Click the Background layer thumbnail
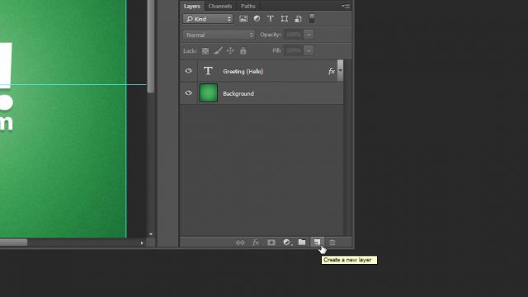528x297 pixels. point(209,93)
